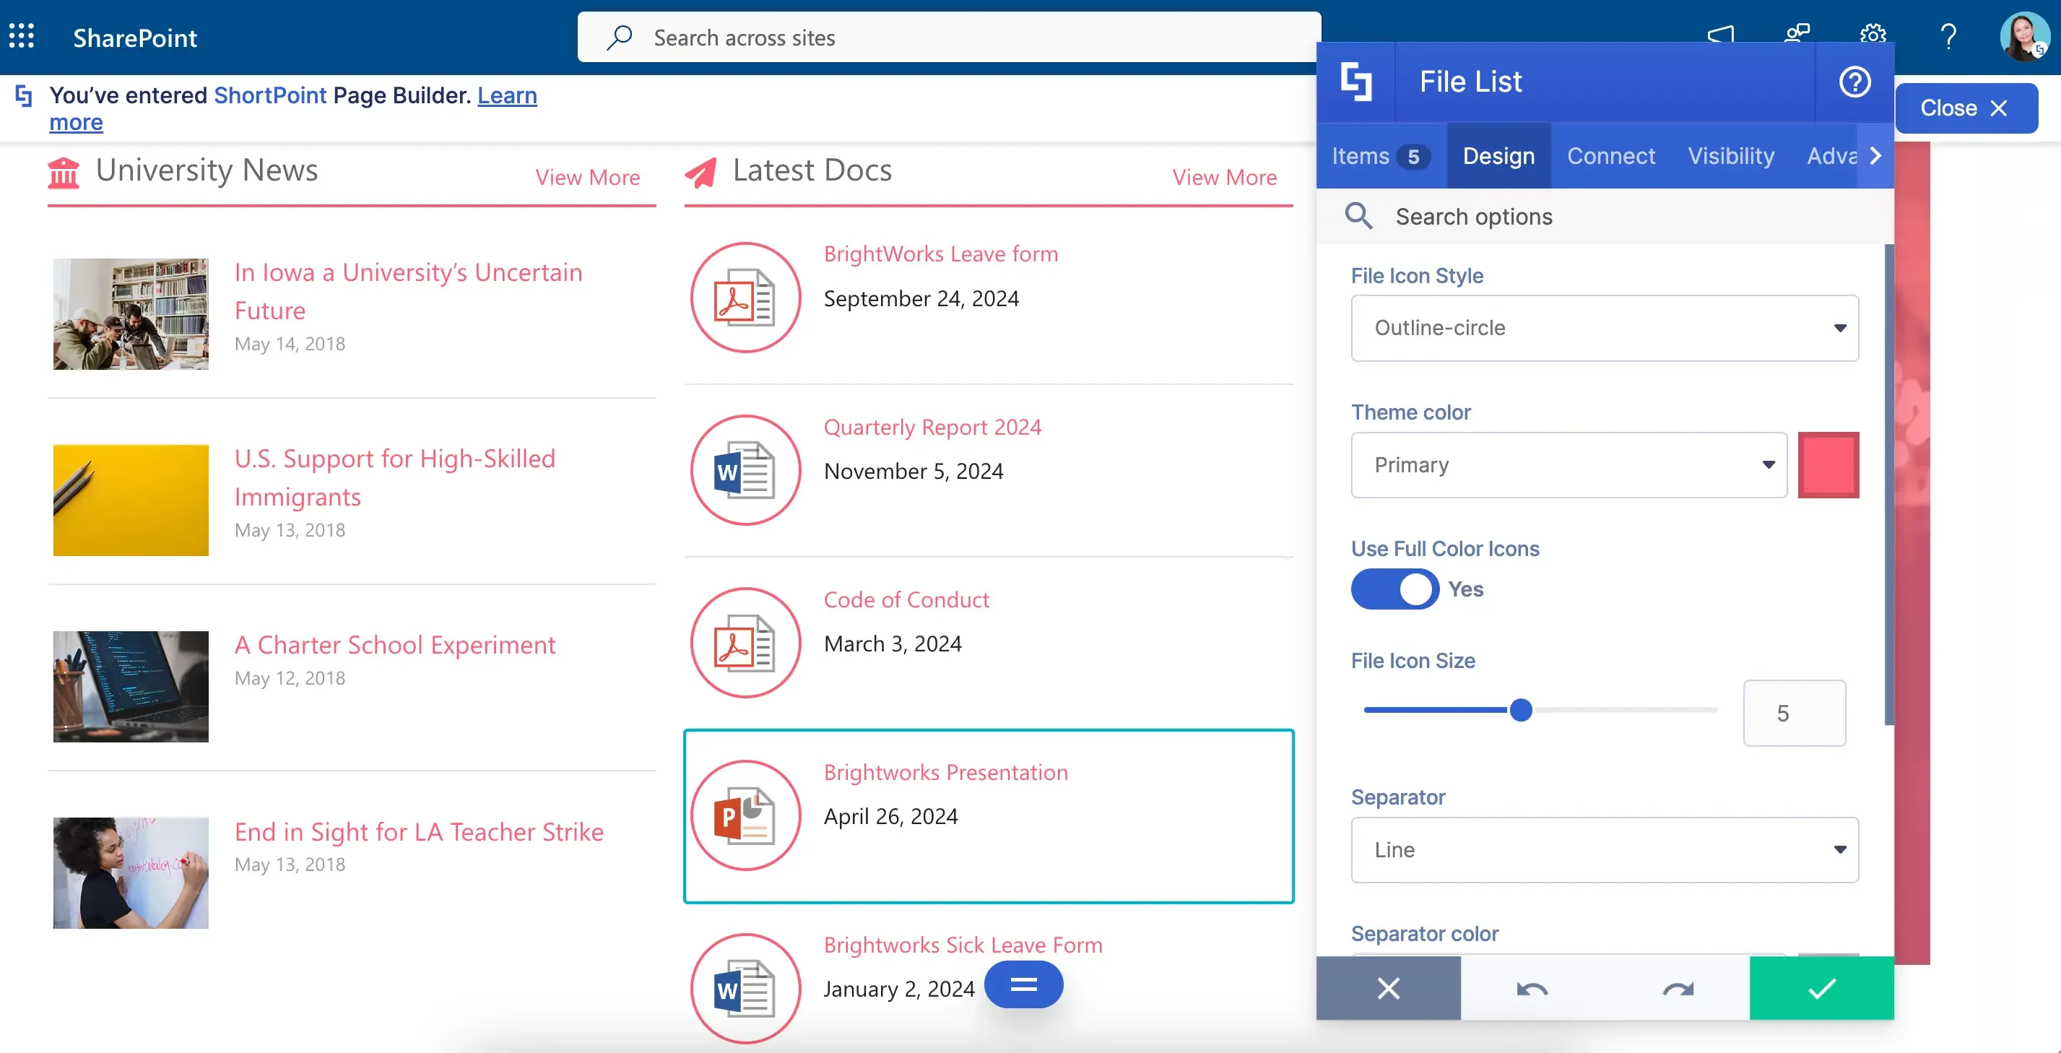Turn off Use Full Color Icons toggle
The image size is (2061, 1053).
click(1394, 589)
